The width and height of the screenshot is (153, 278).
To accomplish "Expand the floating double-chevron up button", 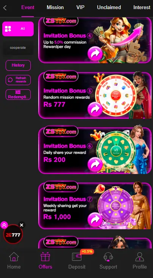I will 4,225.
